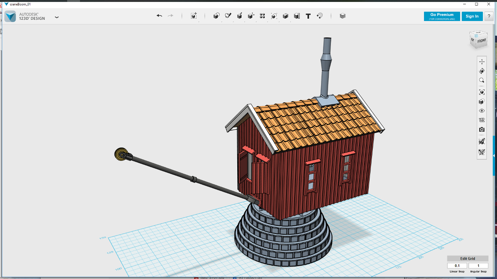Select the Pan navigation tool

[x=482, y=62]
